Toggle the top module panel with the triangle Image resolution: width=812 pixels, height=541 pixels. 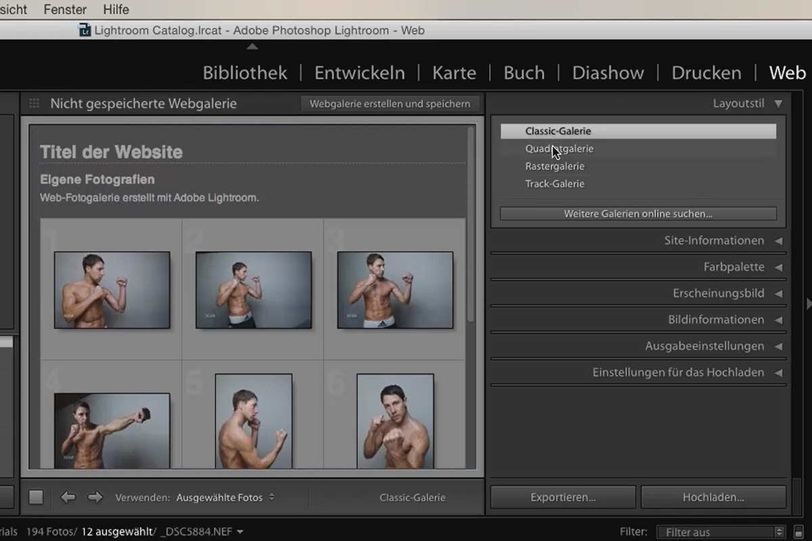click(x=252, y=47)
